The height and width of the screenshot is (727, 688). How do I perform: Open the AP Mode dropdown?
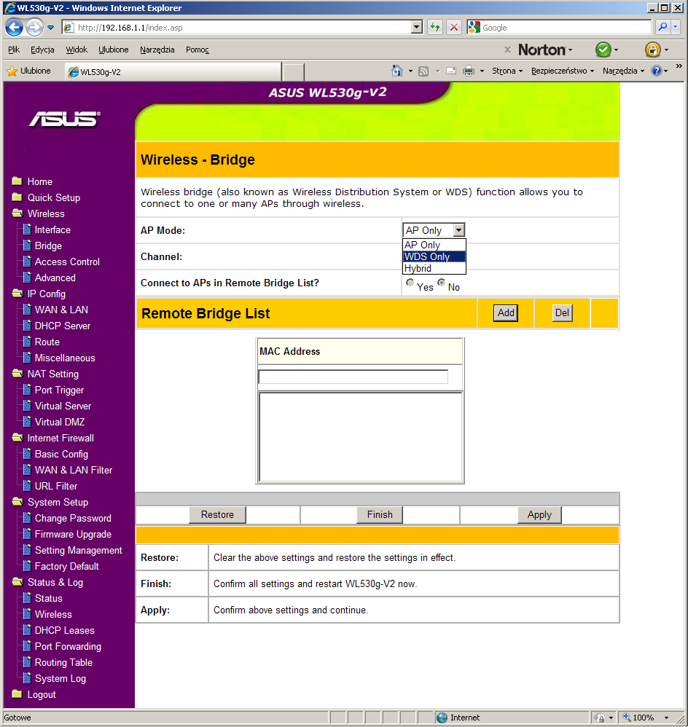[x=460, y=230]
